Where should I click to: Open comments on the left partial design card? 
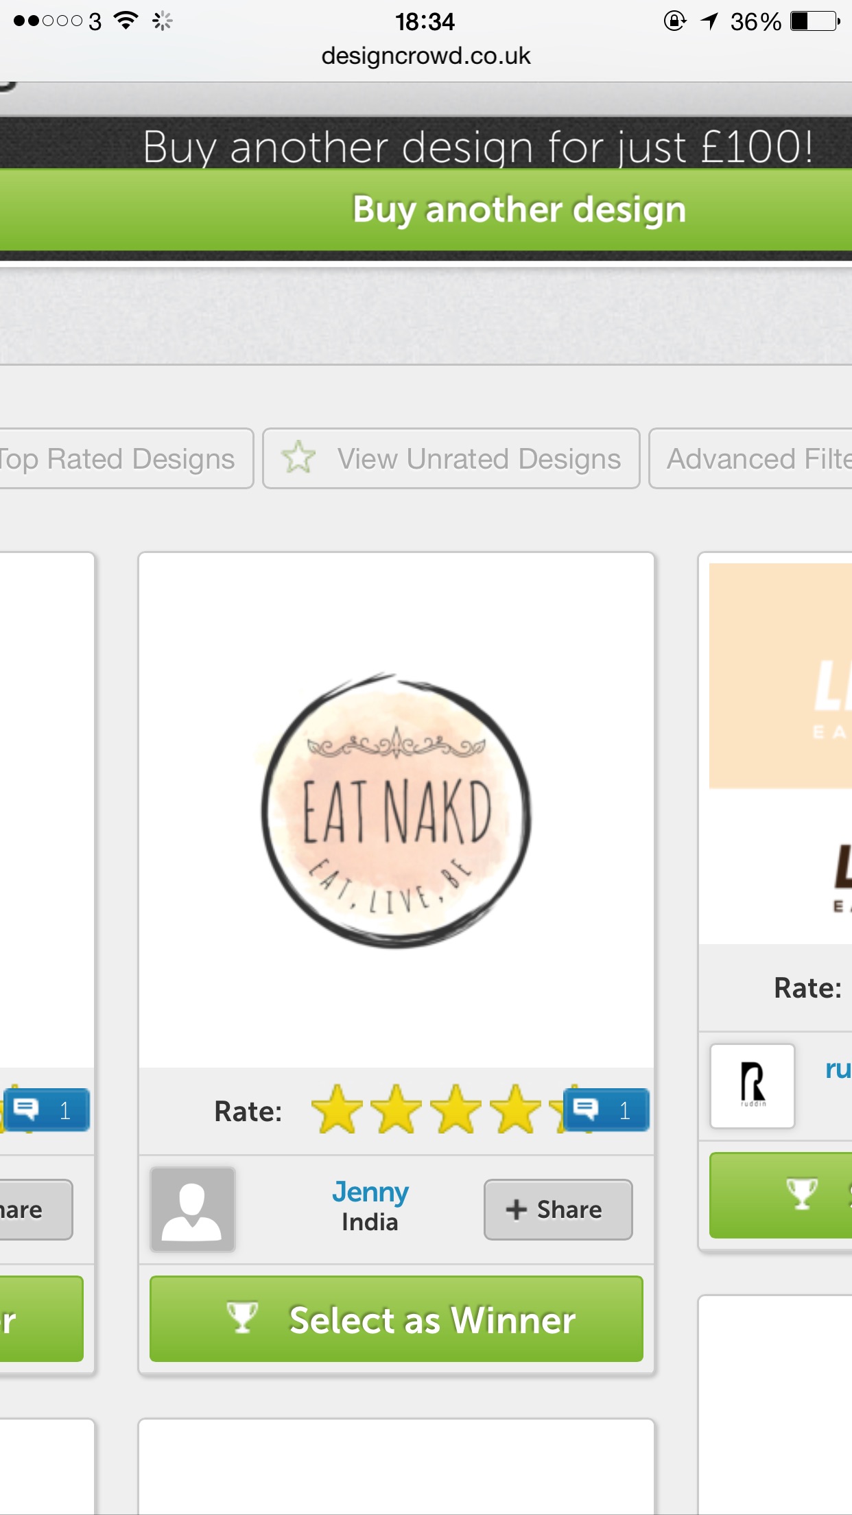coord(46,1109)
